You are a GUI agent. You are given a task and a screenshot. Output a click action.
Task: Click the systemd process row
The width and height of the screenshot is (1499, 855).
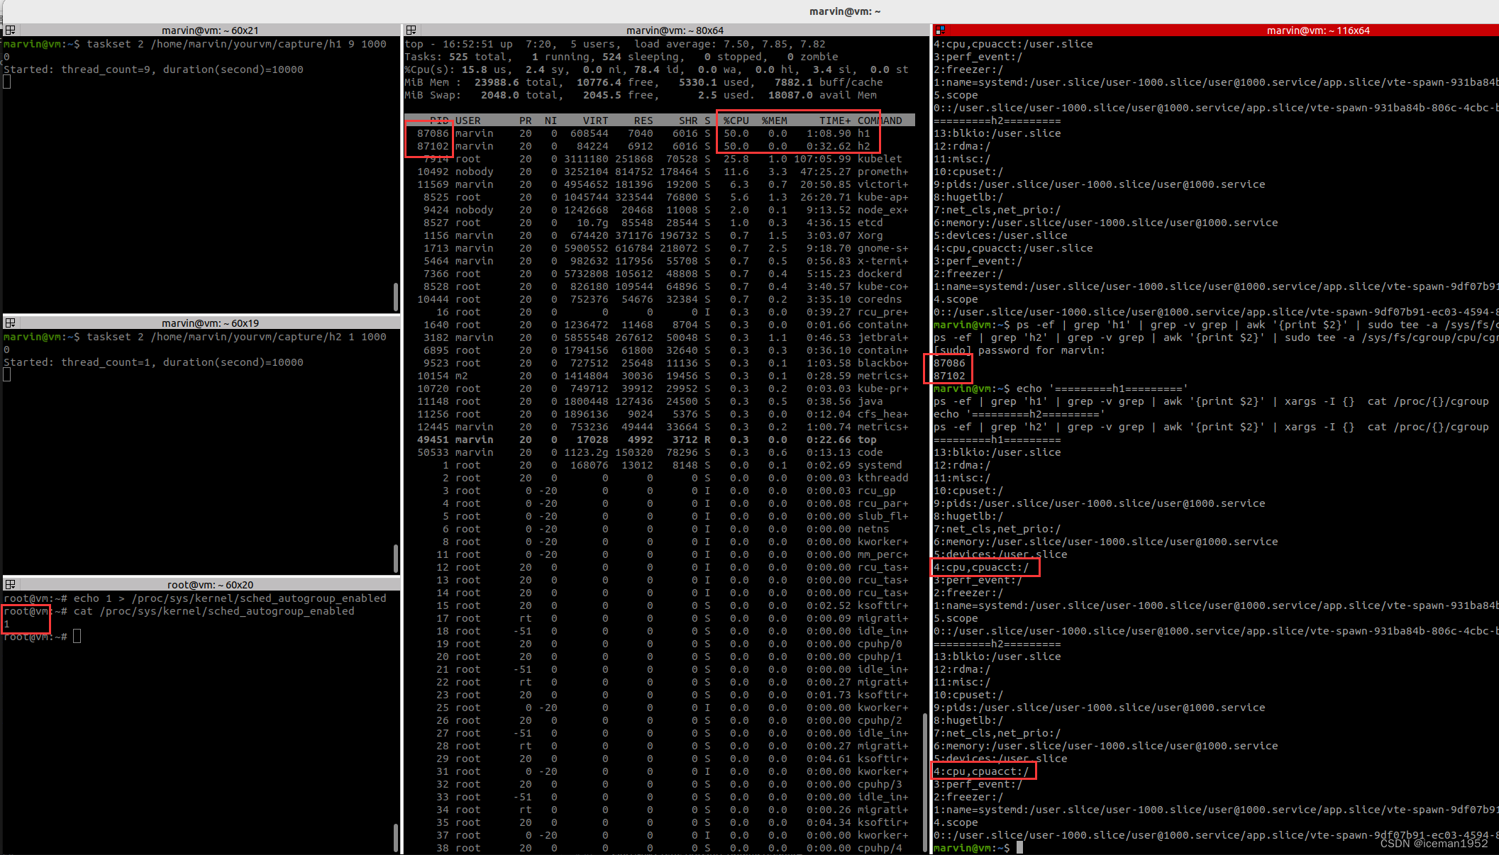coord(660,465)
